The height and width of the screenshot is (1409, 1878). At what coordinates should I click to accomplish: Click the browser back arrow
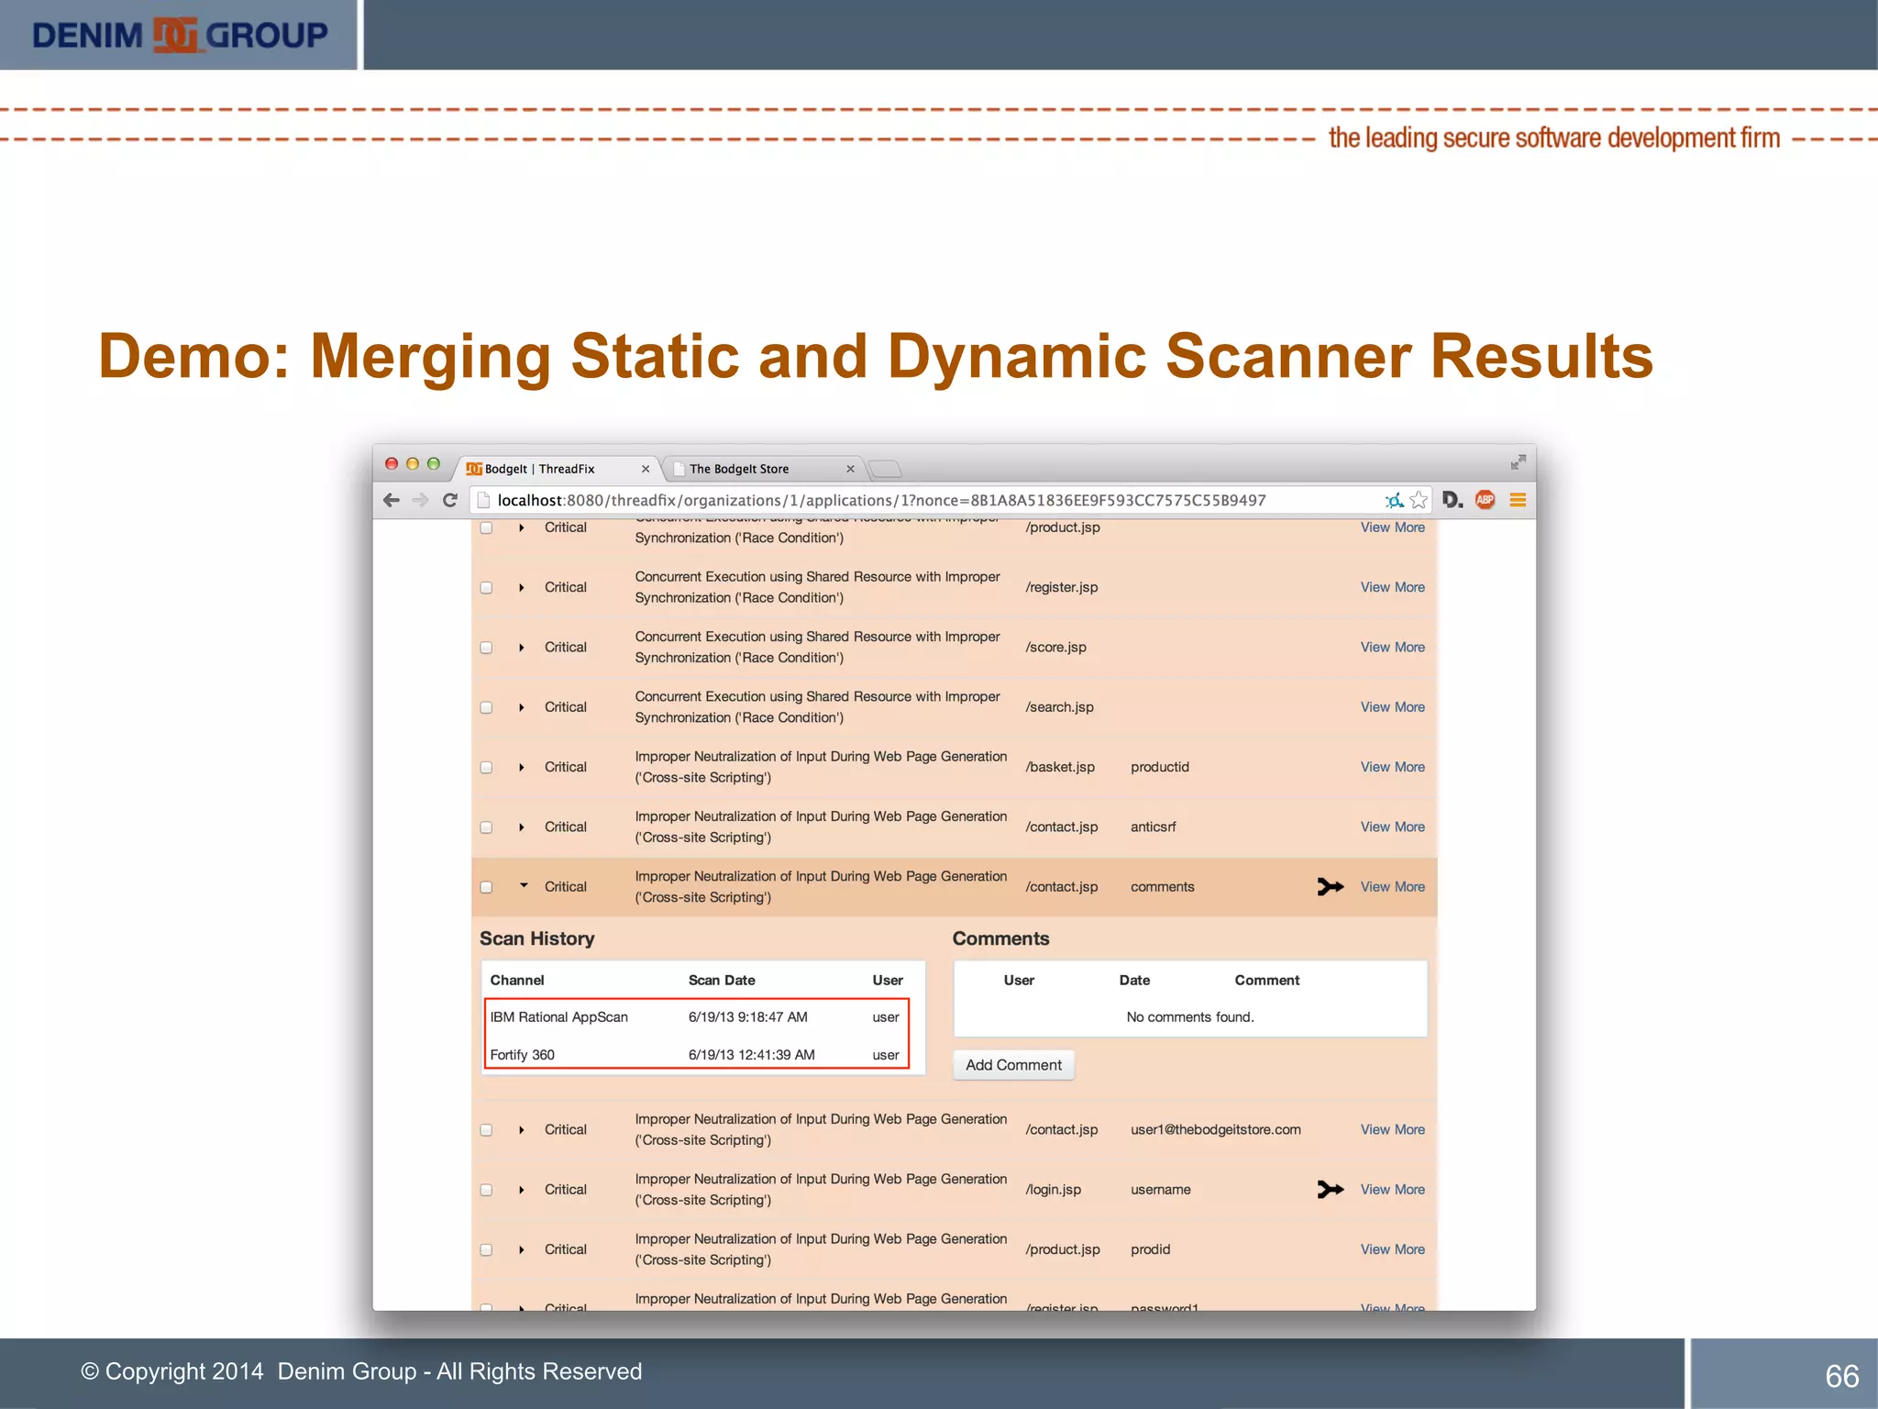(392, 500)
